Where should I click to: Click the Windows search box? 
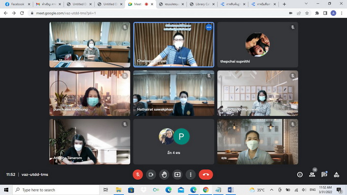(56, 190)
